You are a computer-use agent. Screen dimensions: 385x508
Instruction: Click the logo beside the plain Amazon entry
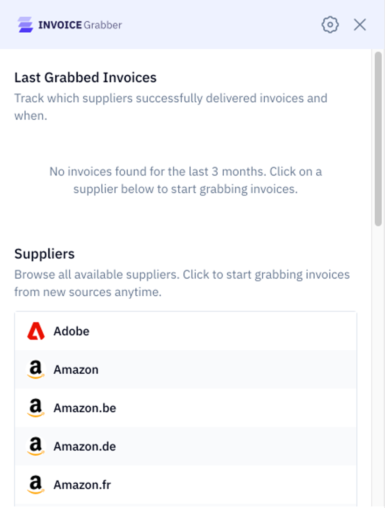pyautogui.click(x=36, y=369)
